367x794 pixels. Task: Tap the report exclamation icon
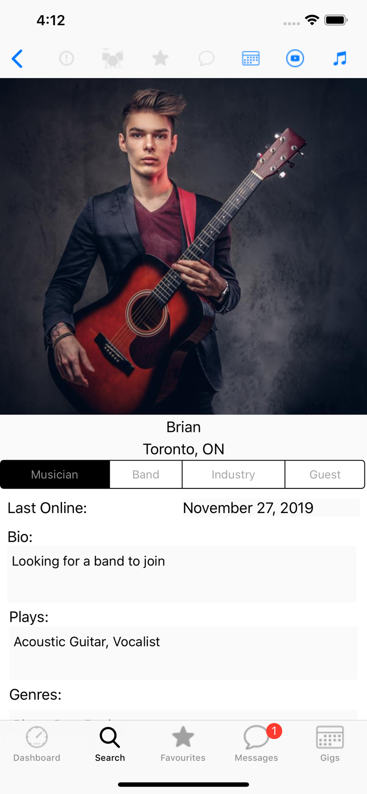coord(67,58)
